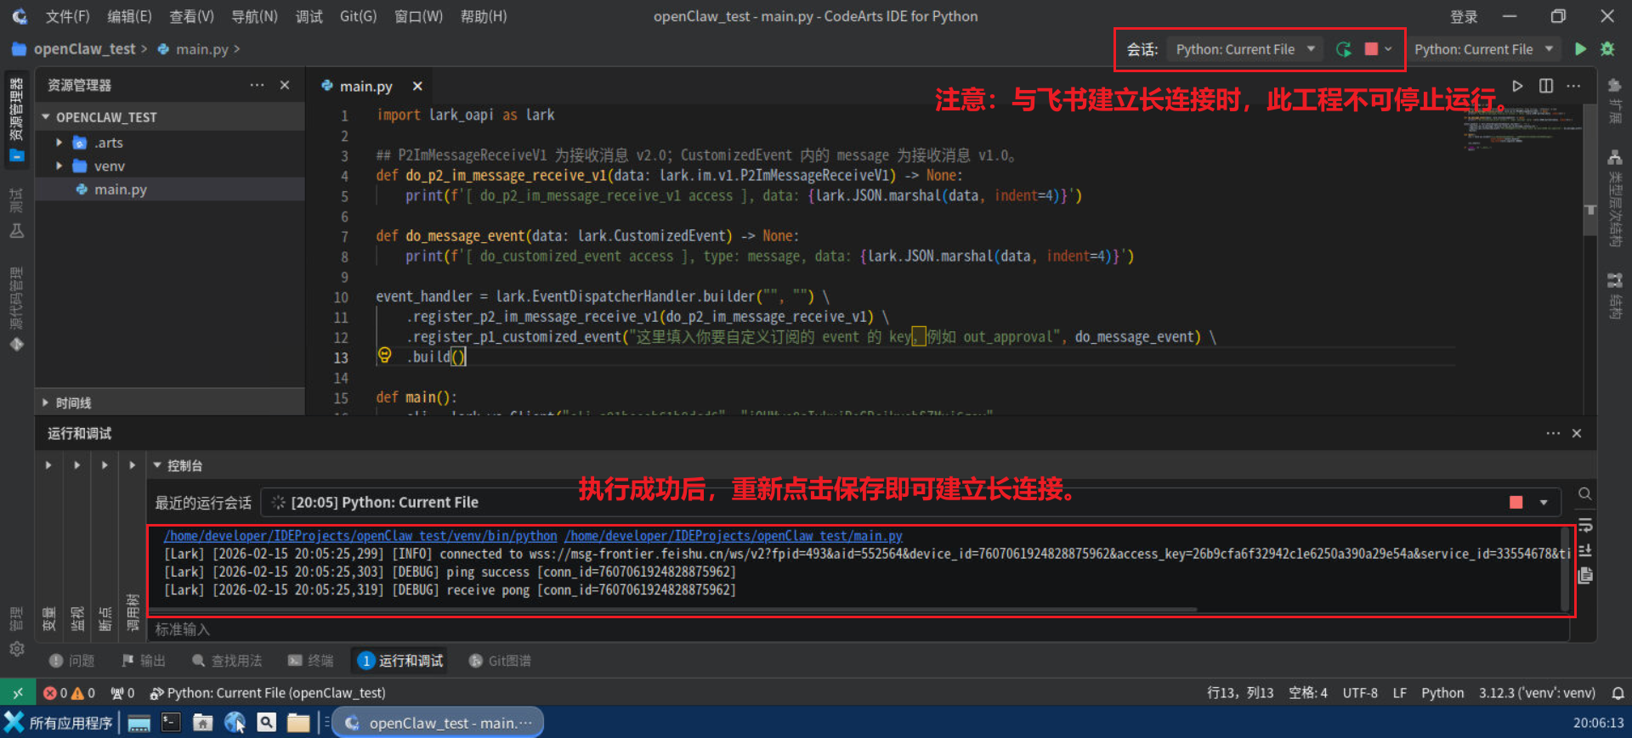Open 所有应用程序 menu in taskbar
This screenshot has width=1632, height=738.
point(59,723)
